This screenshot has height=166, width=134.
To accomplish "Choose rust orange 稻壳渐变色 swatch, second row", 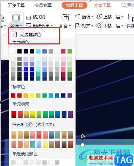I will [x=70, y=144].
